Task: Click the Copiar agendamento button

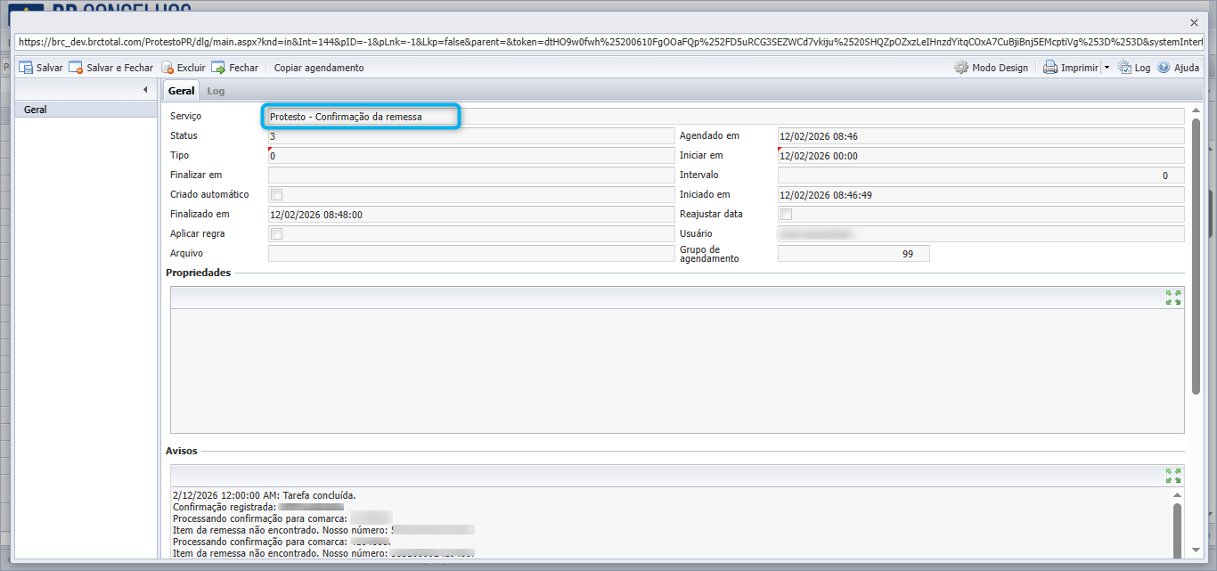Action: click(x=319, y=68)
